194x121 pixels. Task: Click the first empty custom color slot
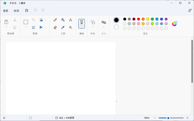(125, 28)
